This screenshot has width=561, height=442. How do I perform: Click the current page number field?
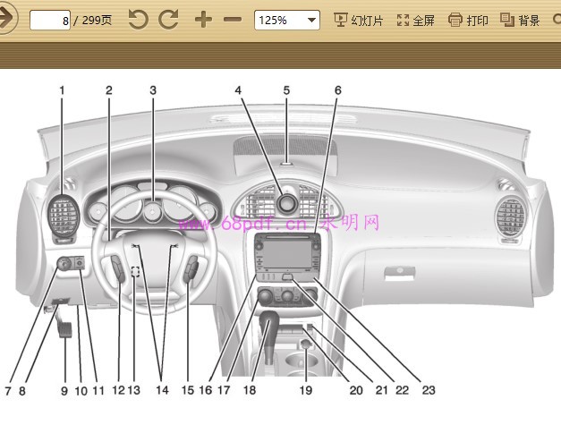[x=50, y=20]
